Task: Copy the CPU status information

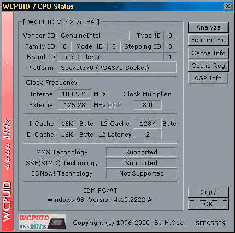Action: (x=208, y=192)
